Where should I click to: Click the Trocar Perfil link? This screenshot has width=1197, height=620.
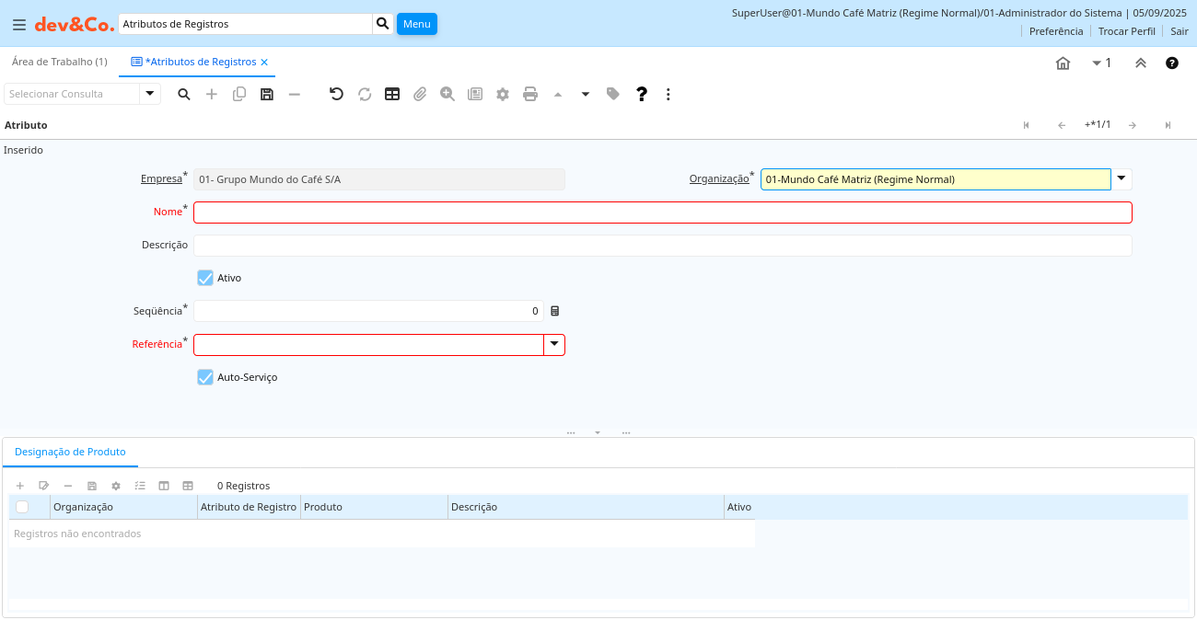coord(1126,30)
